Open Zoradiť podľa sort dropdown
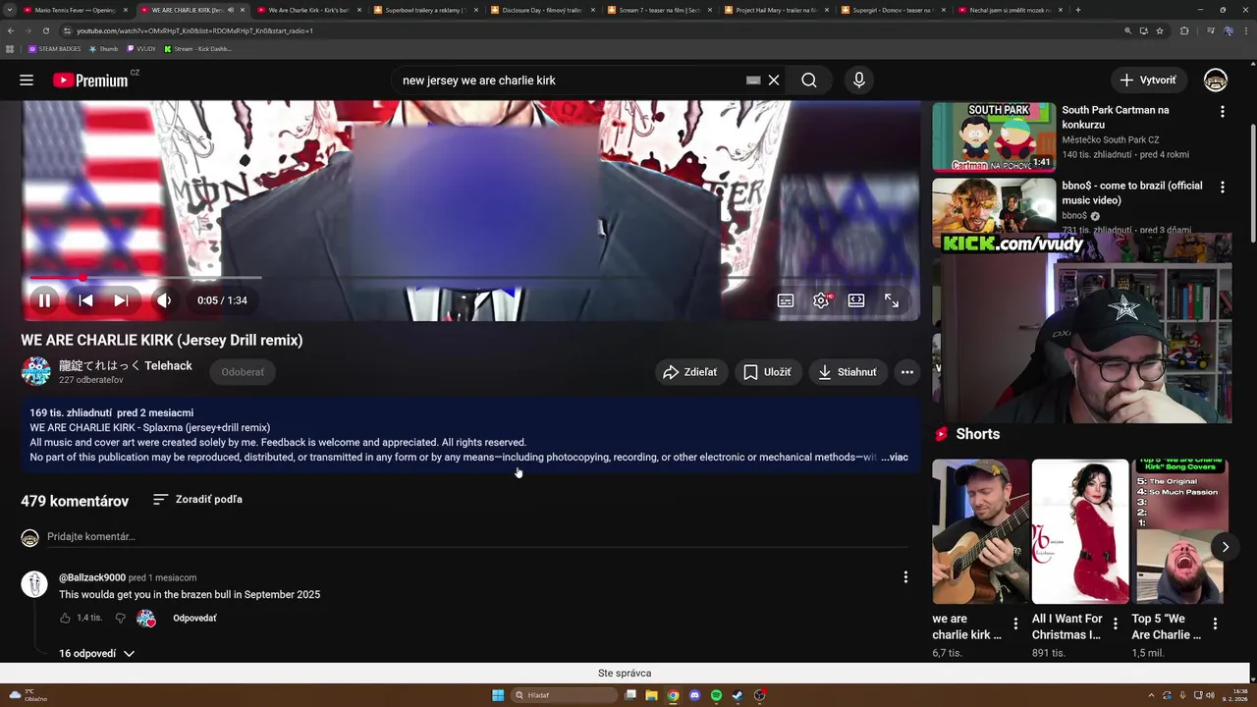Image resolution: width=1257 pixels, height=707 pixels. coord(197,500)
